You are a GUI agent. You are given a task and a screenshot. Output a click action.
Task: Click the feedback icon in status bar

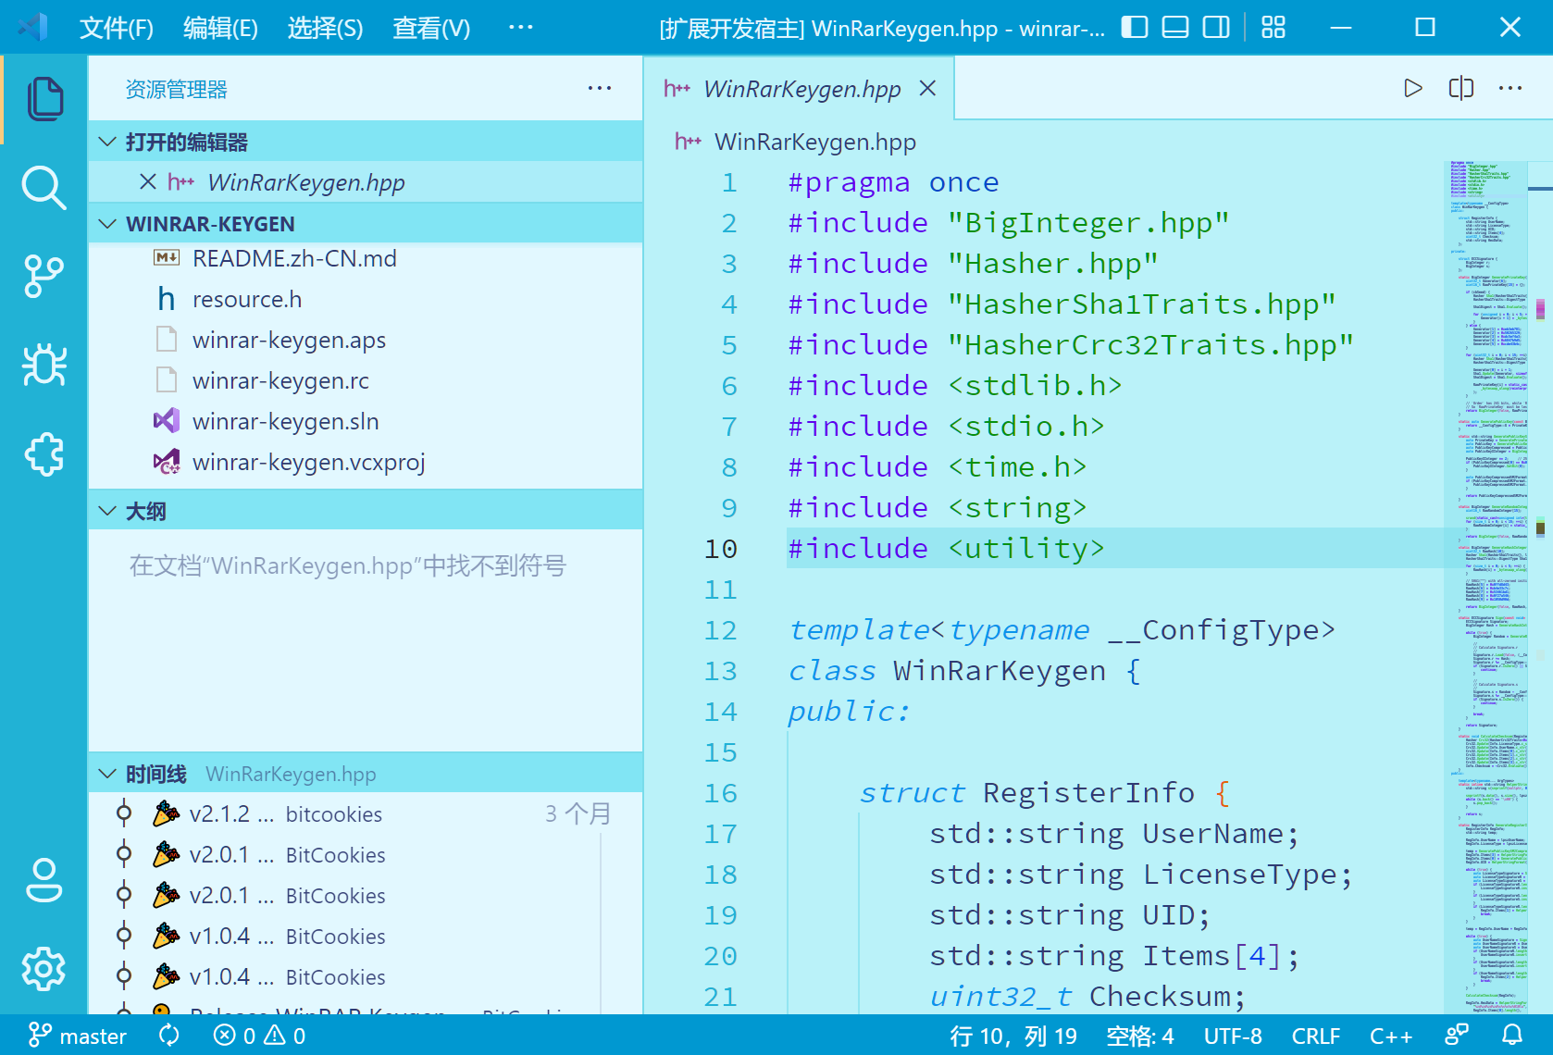(1457, 1036)
